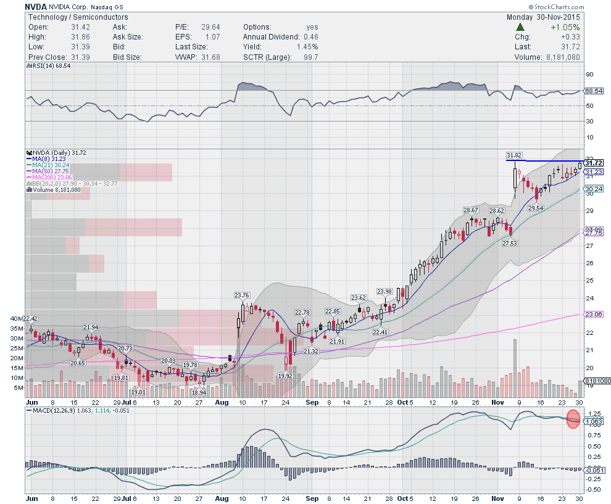This screenshot has height=504, width=611.
Task: Select the EPS value 1.07
Action: coord(213,37)
